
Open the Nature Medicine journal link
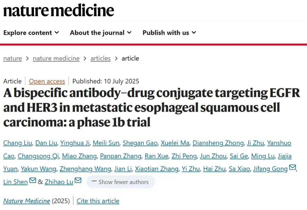(27, 201)
